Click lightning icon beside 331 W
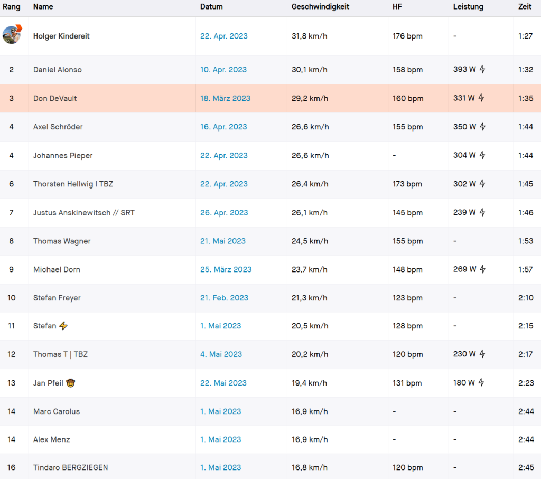Viewport: 541px width, 479px height. (x=481, y=98)
